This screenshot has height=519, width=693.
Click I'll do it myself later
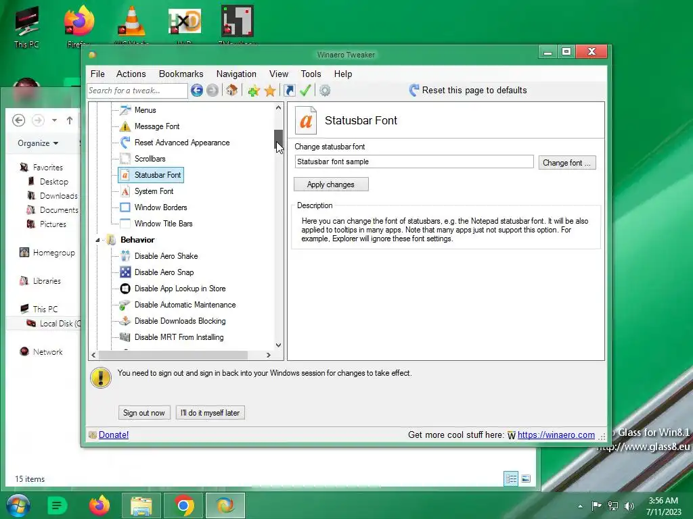click(210, 413)
